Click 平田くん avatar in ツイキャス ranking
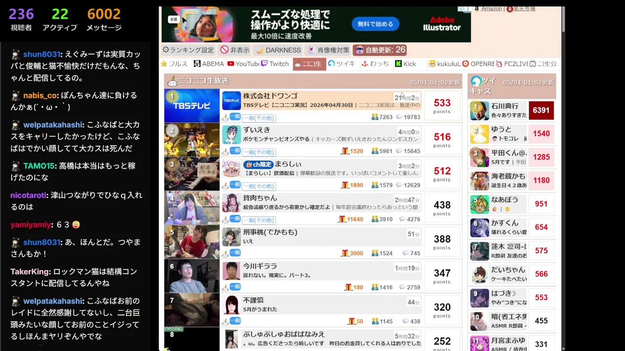Viewport: 625px width, 351px height. (479, 157)
